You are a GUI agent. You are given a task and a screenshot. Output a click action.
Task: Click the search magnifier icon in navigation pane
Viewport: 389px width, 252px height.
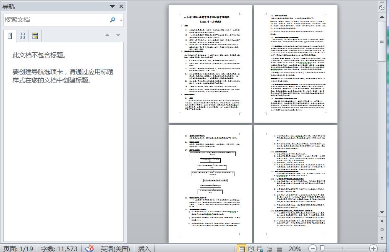tap(112, 20)
